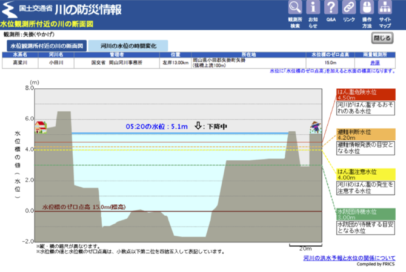This screenshot has width=406, height=272.
Task: Click the yellow はん濫注意水位 legend label
Action: click(366, 174)
